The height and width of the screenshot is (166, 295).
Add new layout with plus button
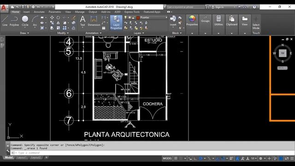tap(46, 157)
